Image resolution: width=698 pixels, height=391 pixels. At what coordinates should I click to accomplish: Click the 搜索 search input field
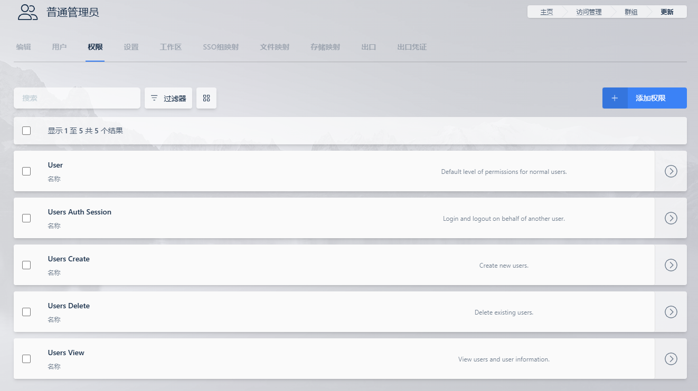(x=77, y=98)
